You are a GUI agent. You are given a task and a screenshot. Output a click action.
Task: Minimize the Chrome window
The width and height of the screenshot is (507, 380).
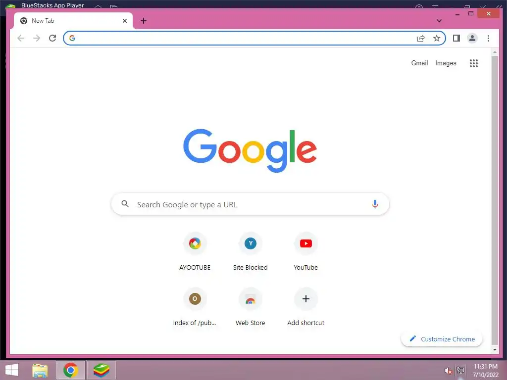(x=457, y=14)
